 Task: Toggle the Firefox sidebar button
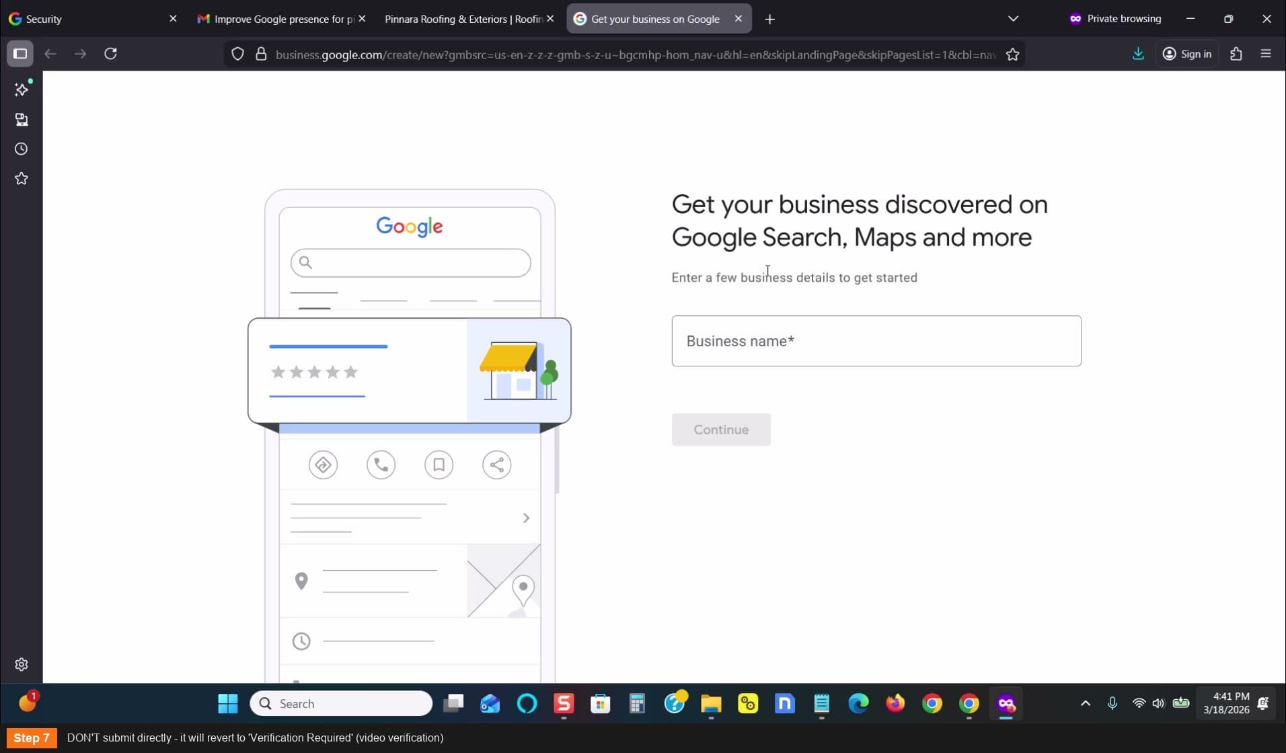pos(20,54)
